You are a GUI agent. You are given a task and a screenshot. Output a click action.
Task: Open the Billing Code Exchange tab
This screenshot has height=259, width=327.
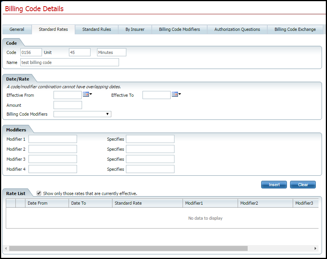[295, 29]
